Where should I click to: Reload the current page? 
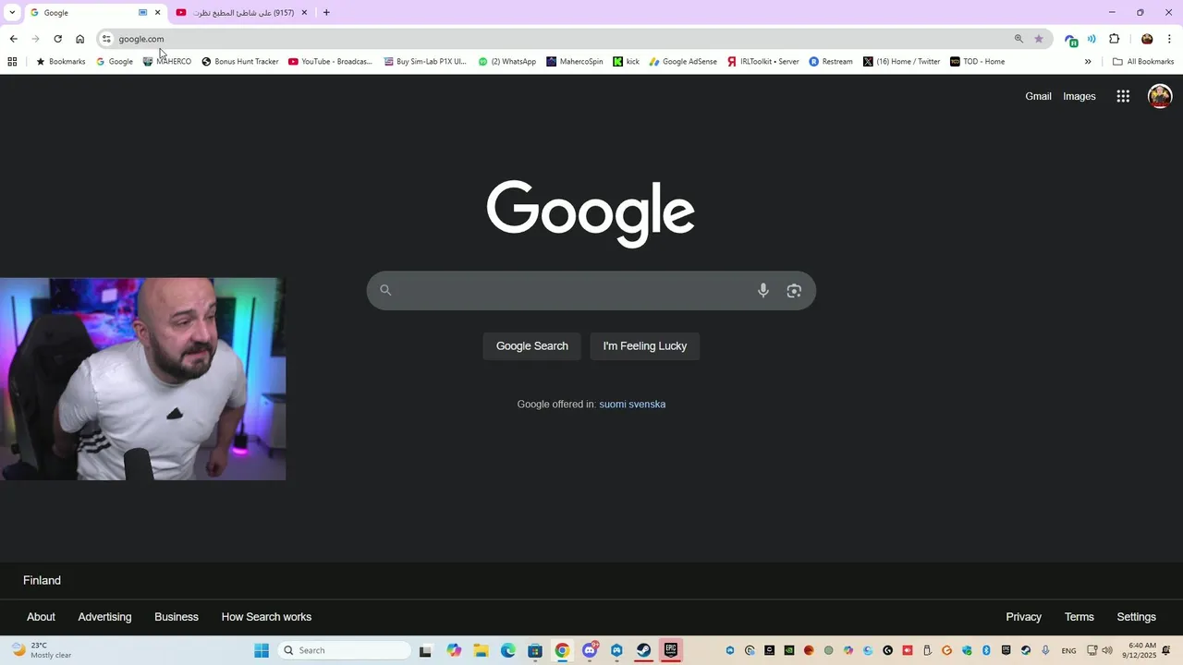[57, 39]
